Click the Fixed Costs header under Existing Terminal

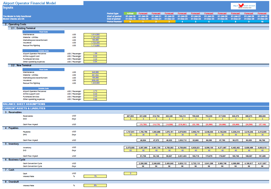pyautogui.click(x=44, y=32)
